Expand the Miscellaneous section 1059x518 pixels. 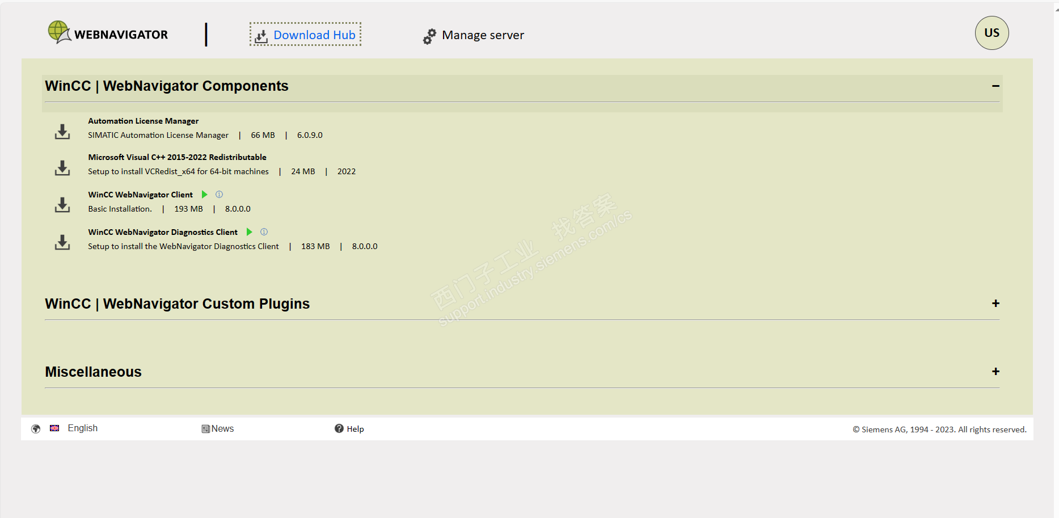tap(995, 372)
